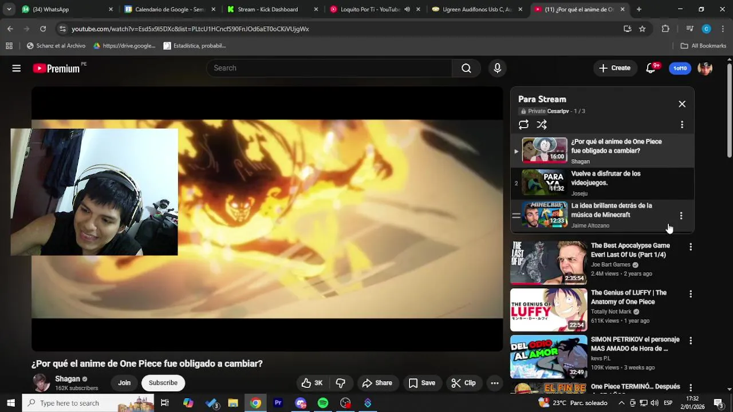Open options for The Genius of LUFFY video

coord(691,294)
